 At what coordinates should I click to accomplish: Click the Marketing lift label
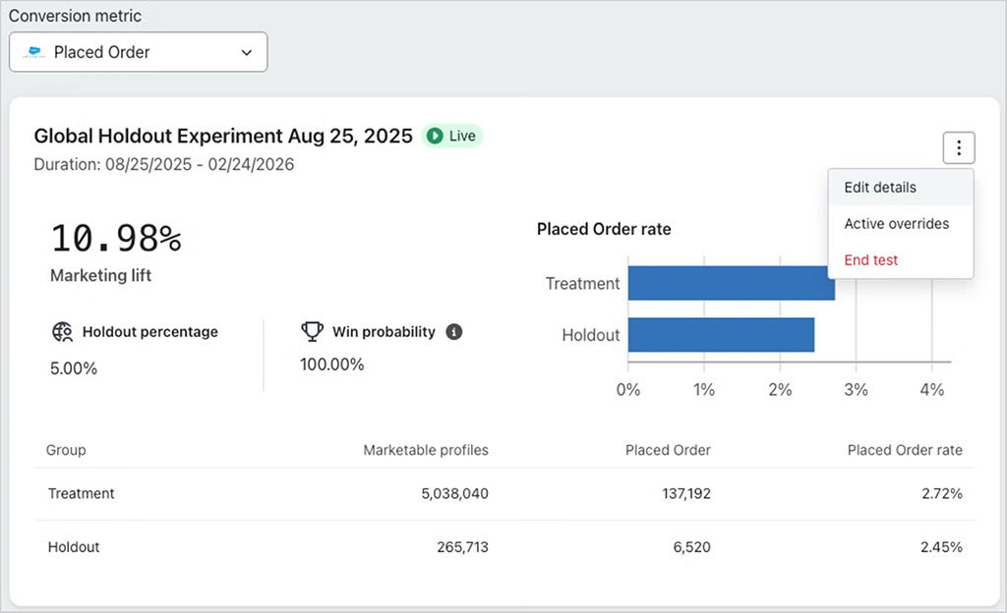[x=101, y=276]
